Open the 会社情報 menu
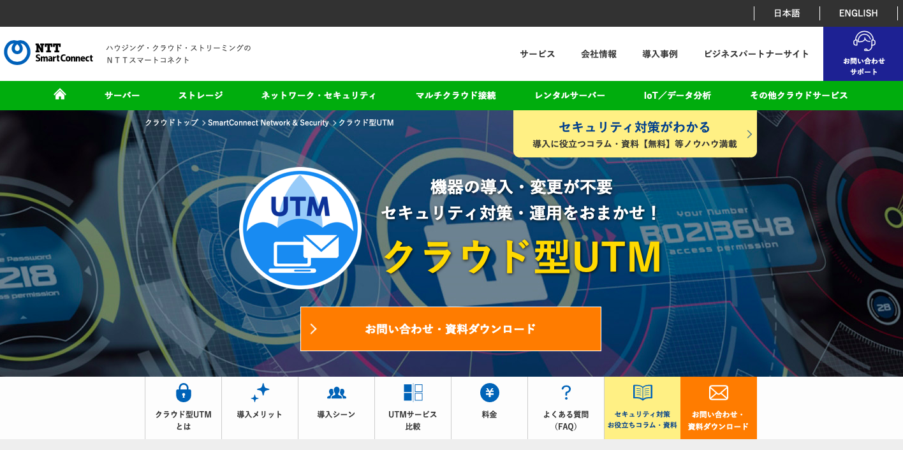Viewport: 903px width, 450px height. [x=598, y=54]
